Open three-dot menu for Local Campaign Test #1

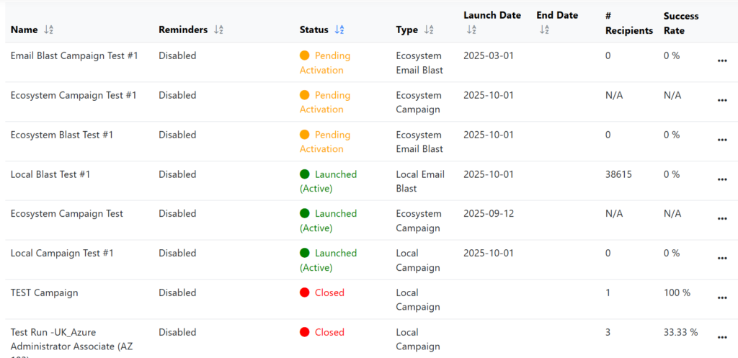point(721,259)
